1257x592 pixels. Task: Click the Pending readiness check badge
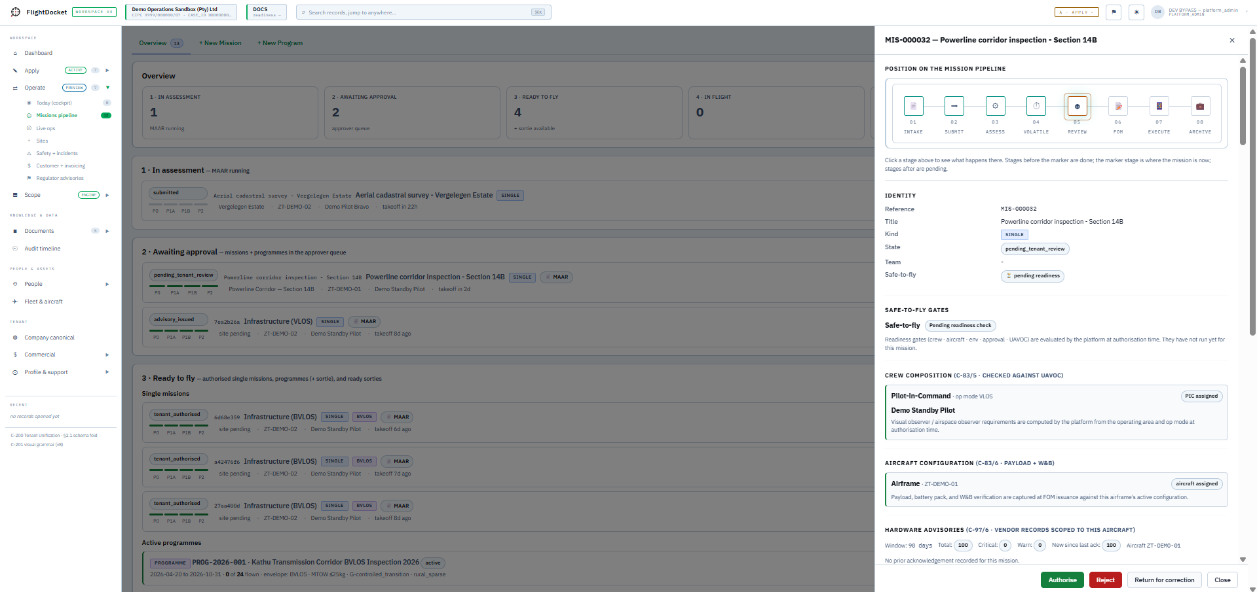coord(960,325)
